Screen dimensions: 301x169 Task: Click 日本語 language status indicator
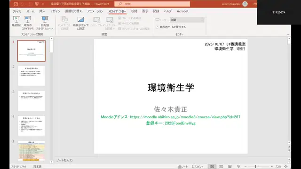tap(38, 167)
